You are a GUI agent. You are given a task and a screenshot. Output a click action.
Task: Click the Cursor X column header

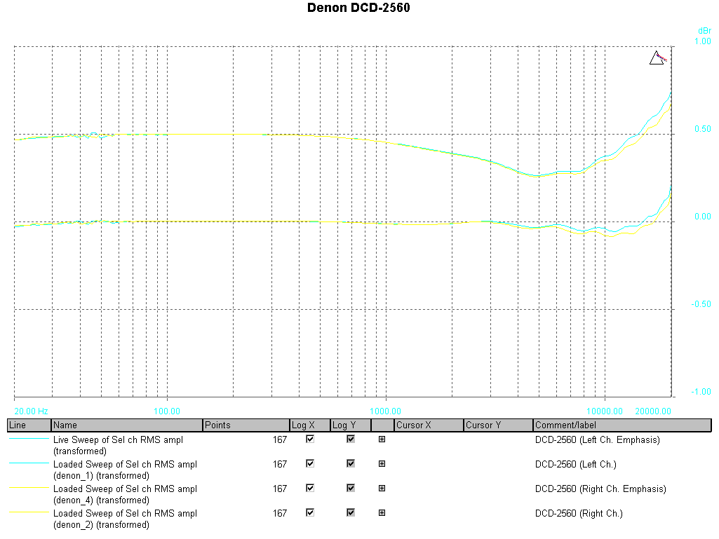429,425
